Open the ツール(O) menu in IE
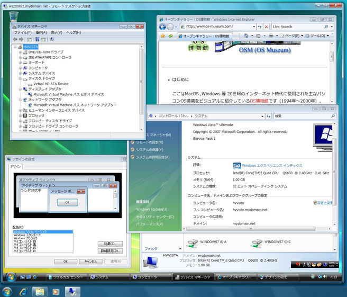 click(x=317, y=35)
